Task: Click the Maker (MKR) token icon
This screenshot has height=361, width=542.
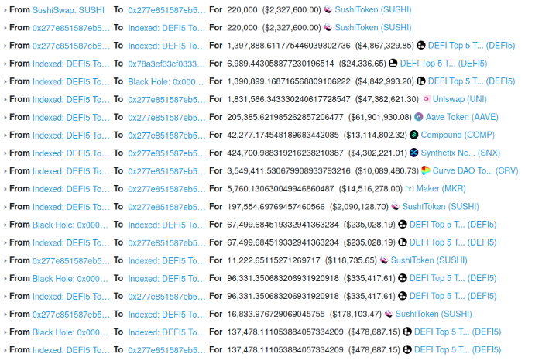Action: click(410, 189)
